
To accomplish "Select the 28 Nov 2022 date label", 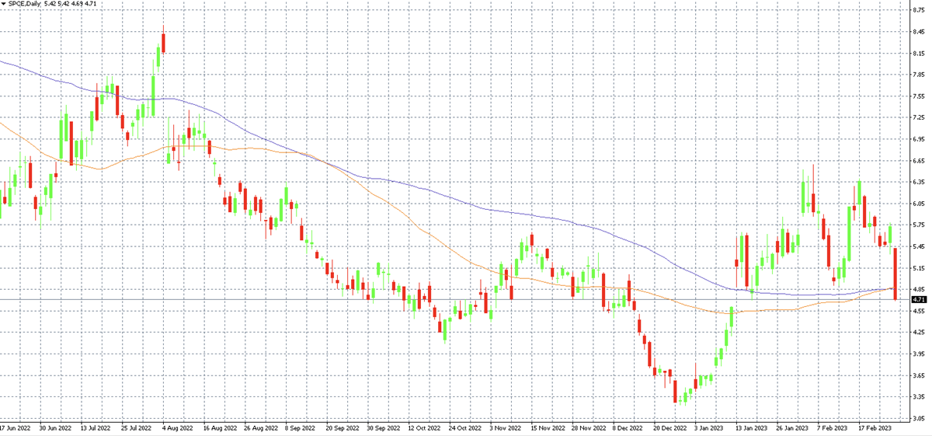I will [x=588, y=427].
